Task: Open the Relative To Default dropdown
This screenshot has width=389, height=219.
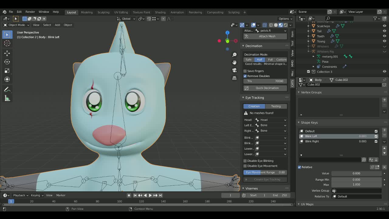Action: pos(356,196)
